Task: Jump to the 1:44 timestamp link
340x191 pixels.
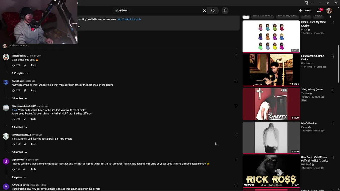Action: coord(14,110)
